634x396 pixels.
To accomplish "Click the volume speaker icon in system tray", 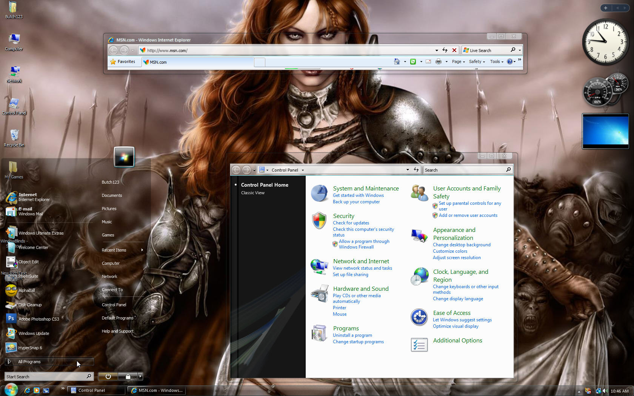I will point(605,391).
